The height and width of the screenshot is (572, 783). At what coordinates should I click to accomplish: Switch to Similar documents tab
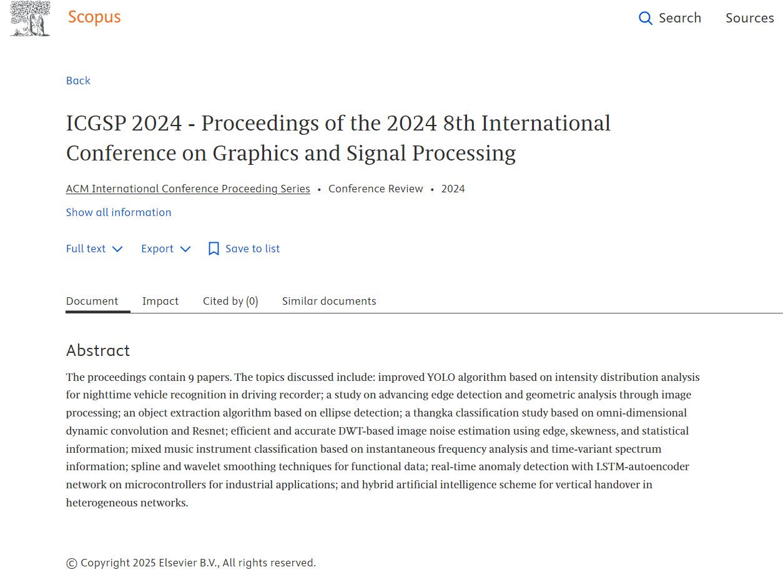[329, 301]
